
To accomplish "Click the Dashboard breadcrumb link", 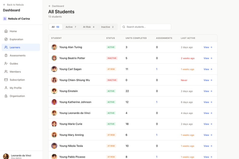I will pos(56,6).
